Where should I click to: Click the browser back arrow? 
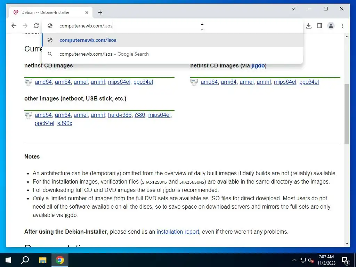point(14,26)
